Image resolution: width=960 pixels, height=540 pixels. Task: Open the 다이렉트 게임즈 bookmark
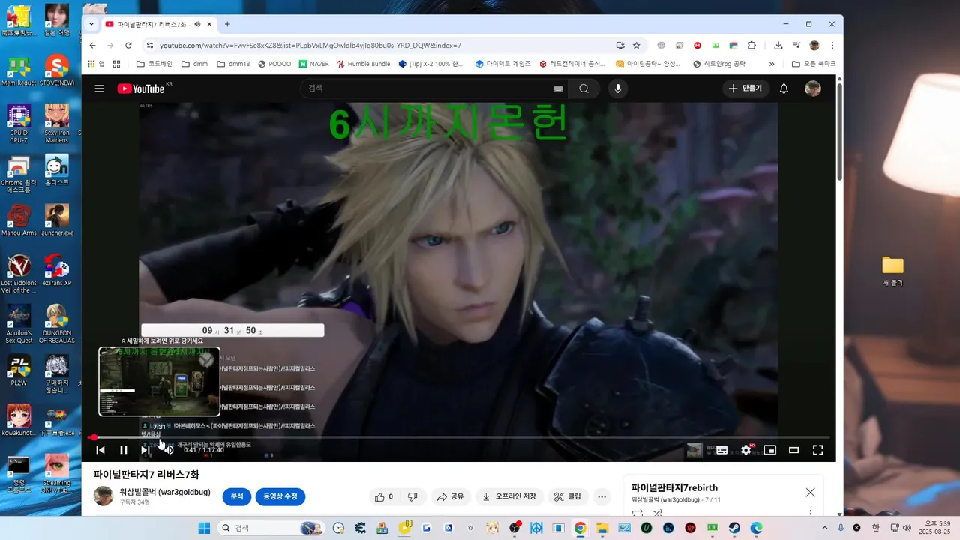(502, 64)
